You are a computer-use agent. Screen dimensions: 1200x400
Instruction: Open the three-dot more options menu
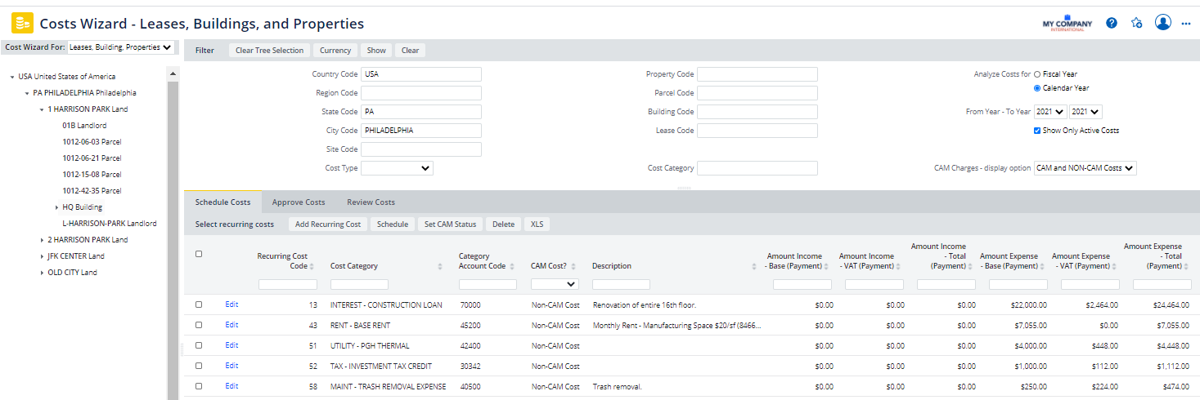(x=1185, y=24)
